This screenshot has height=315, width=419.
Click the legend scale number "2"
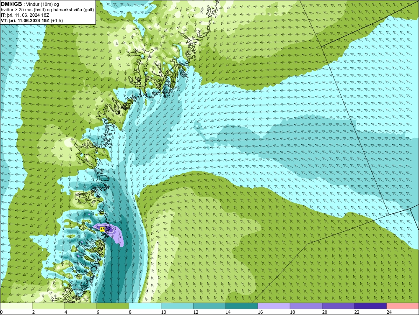click(34, 312)
